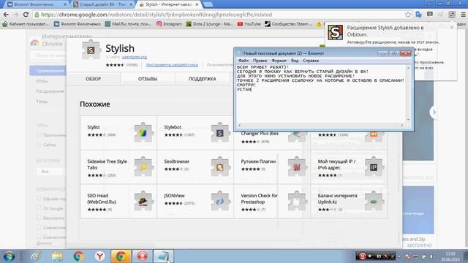
Task: Open File Explorer from the taskbar
Action: coord(57,256)
